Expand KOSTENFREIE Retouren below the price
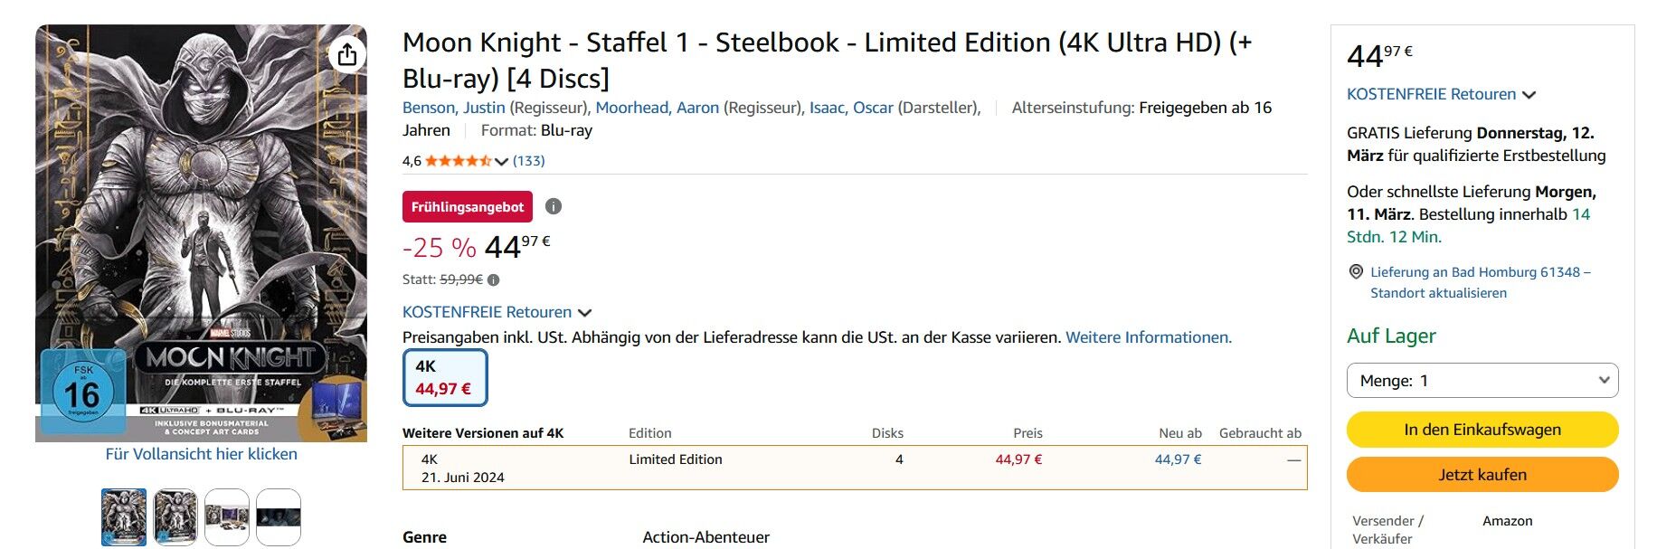The image size is (1657, 549). 497,312
